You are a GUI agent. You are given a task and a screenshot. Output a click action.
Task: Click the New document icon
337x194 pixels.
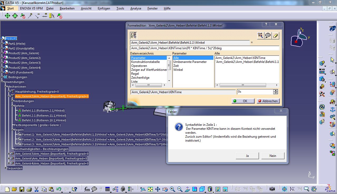tap(7, 189)
